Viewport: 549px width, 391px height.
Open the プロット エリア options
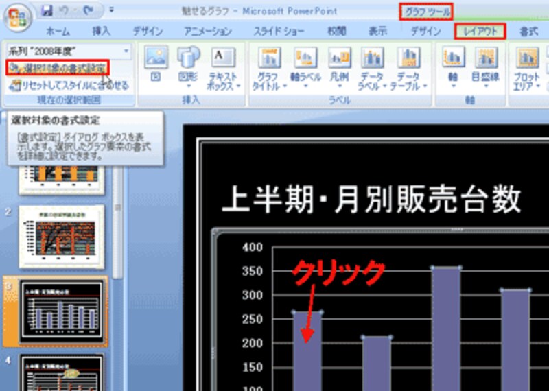527,69
